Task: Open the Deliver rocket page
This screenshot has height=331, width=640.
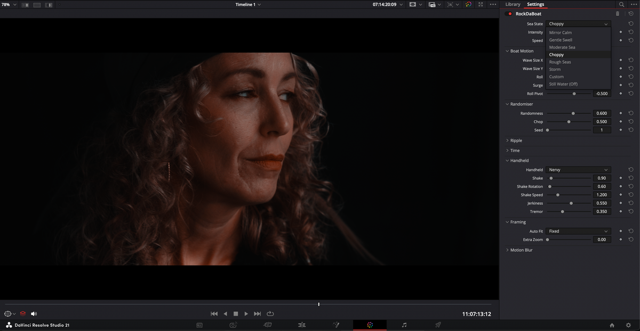Action: pos(438,325)
